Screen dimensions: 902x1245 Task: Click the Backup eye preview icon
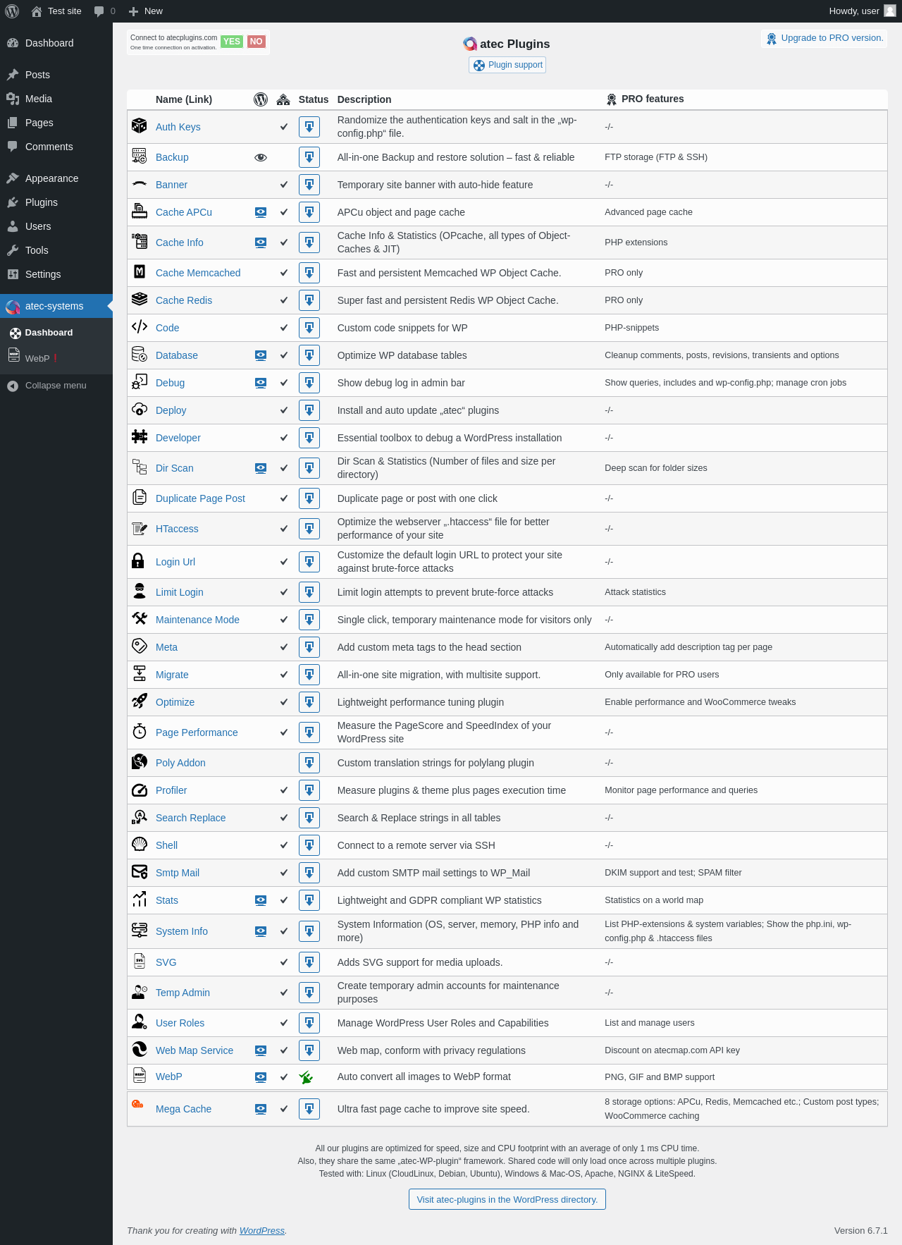click(x=261, y=157)
